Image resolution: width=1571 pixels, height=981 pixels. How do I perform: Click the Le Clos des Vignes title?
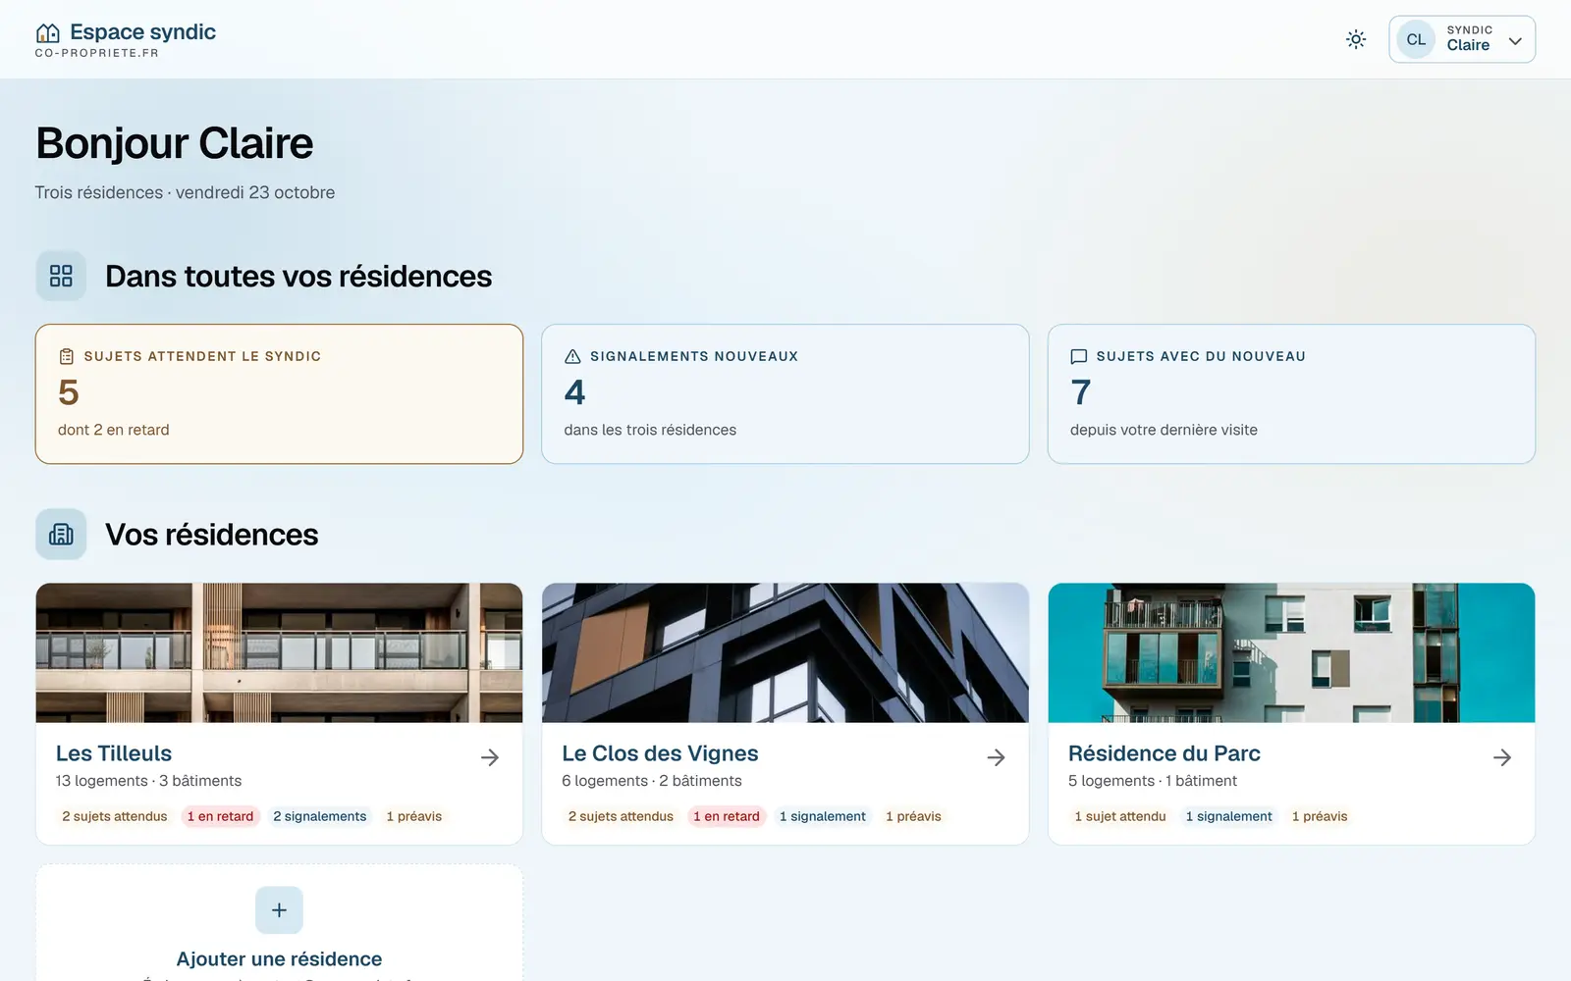pos(660,753)
